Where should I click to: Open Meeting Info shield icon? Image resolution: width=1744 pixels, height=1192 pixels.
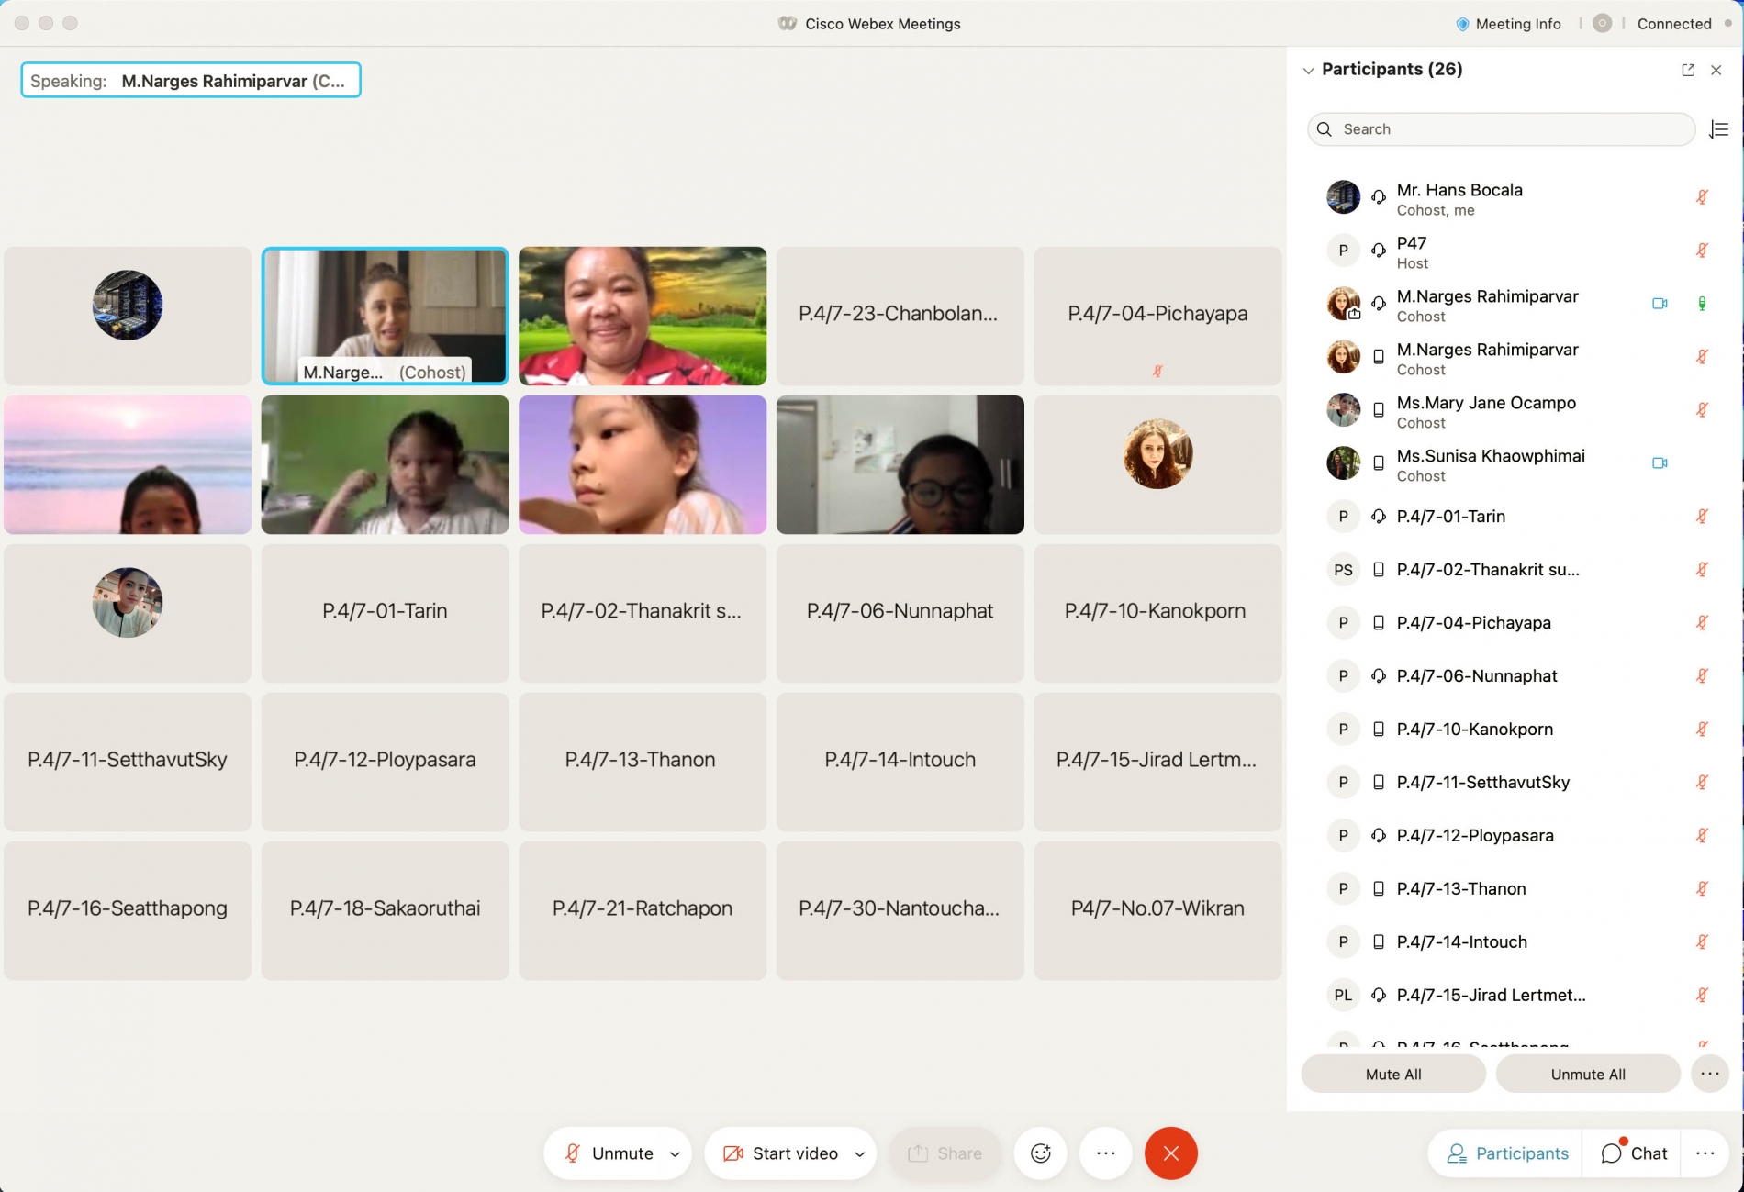[1462, 24]
